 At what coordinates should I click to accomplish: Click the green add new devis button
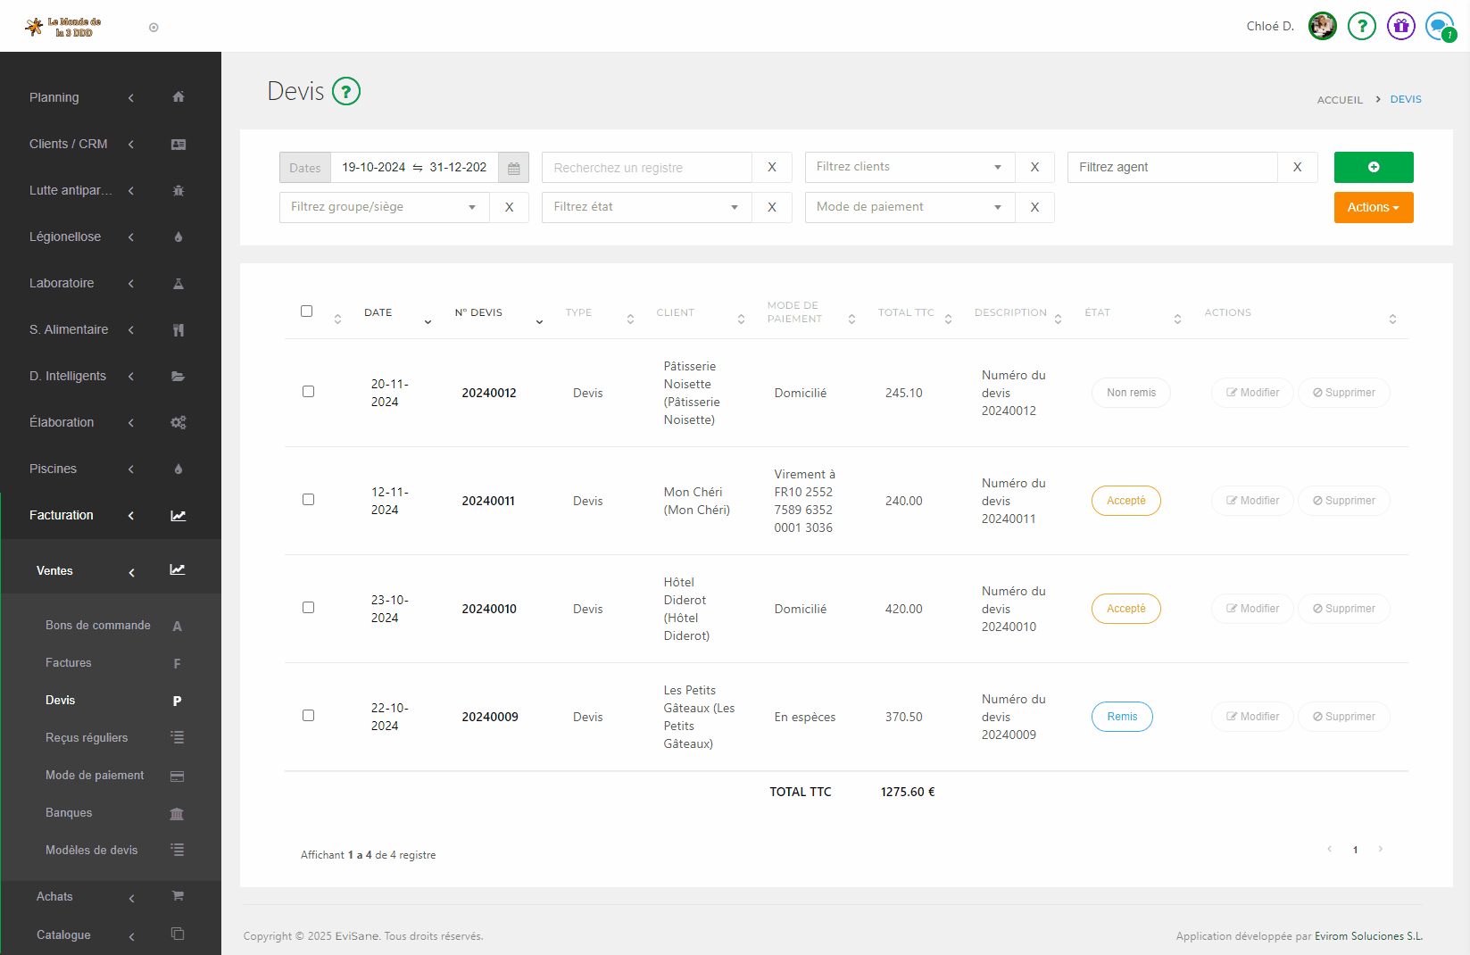(x=1374, y=167)
